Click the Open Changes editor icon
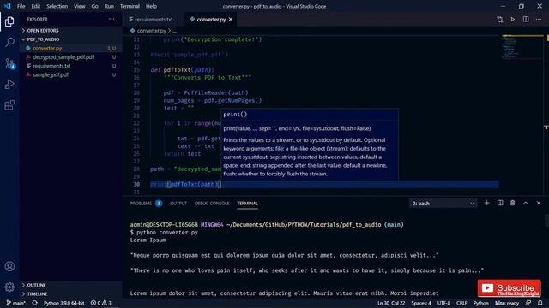The image size is (549, 308). [499, 20]
